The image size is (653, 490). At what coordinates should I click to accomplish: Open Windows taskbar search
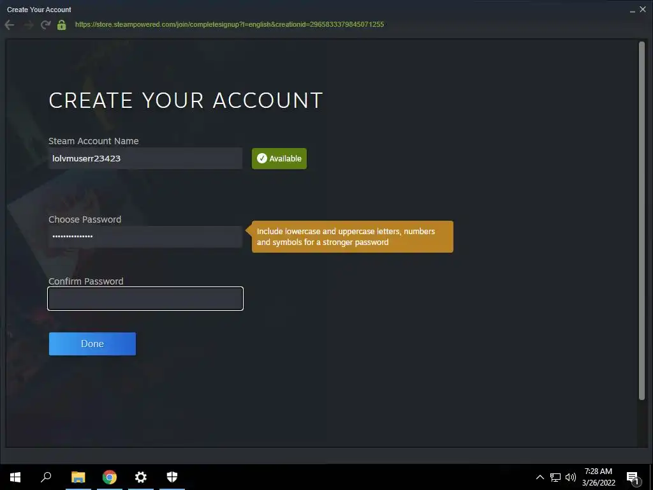(46, 477)
